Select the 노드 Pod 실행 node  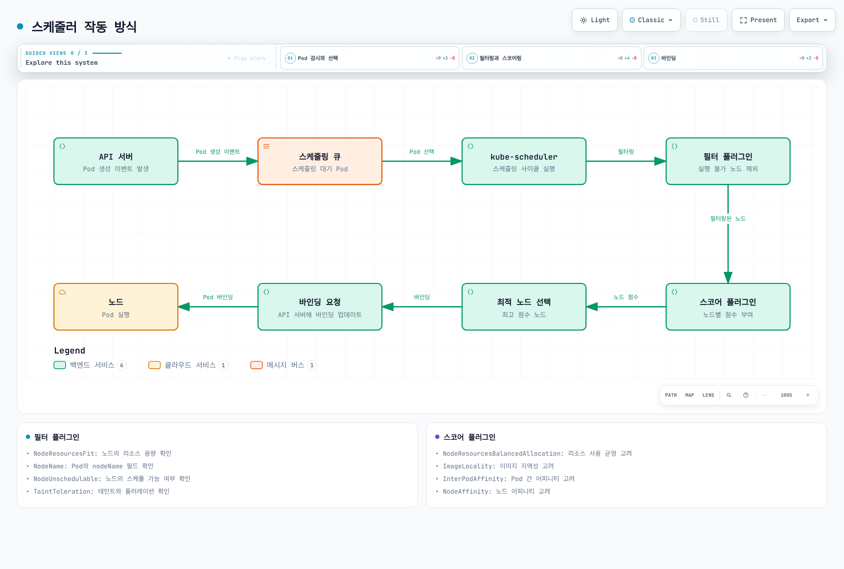click(x=116, y=307)
